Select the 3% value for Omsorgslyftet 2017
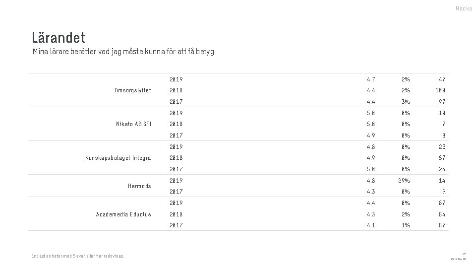The width and height of the screenshot is (476, 268). 406,101
